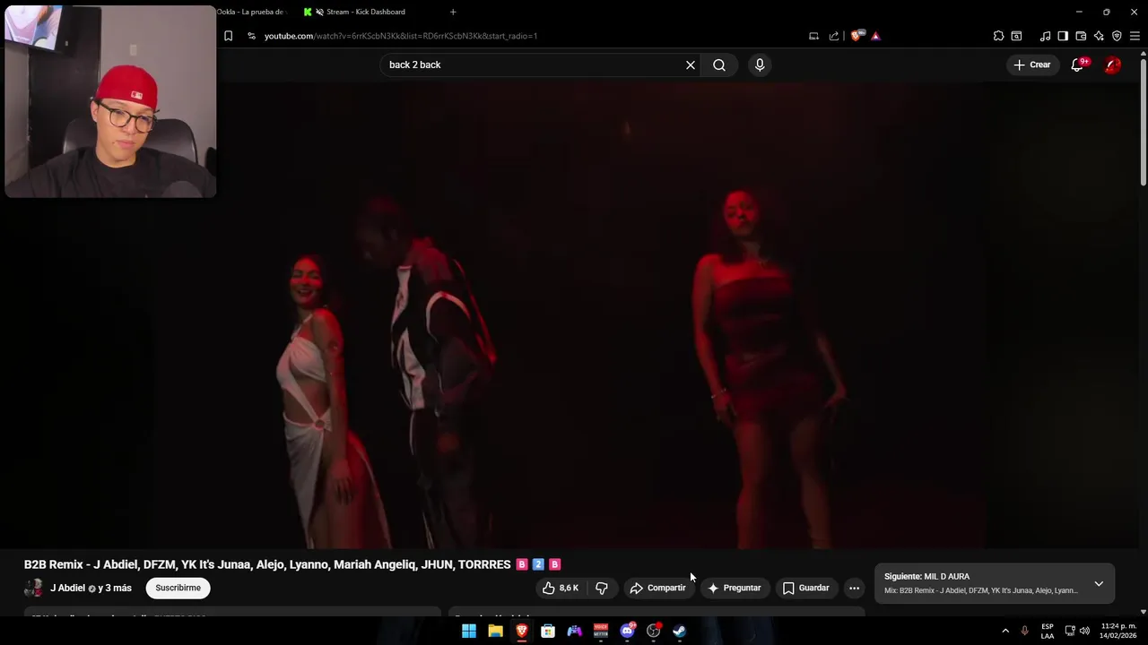Click the Preguntar button
The height and width of the screenshot is (645, 1148).
(x=735, y=588)
